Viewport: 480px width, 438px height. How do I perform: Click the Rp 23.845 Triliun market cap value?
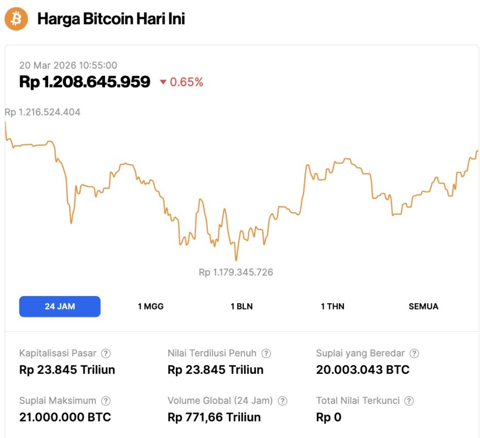coord(67,370)
